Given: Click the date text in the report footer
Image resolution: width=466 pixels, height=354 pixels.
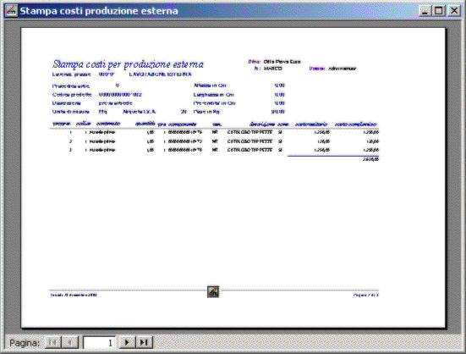Looking at the screenshot, I should pyautogui.click(x=74, y=295).
